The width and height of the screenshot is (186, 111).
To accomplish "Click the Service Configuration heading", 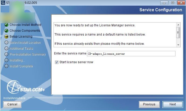I will coord(161,10).
